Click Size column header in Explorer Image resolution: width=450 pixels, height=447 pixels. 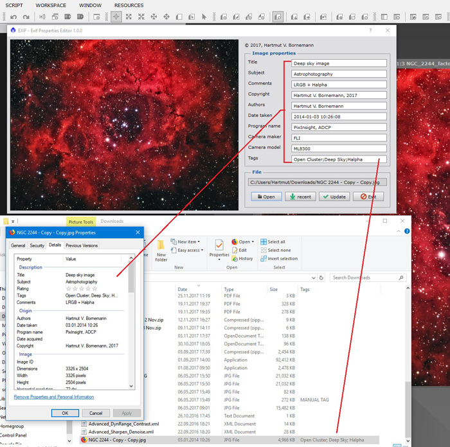coord(273,289)
